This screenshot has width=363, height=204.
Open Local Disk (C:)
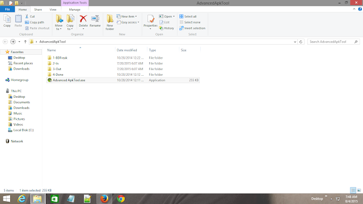coord(23,130)
